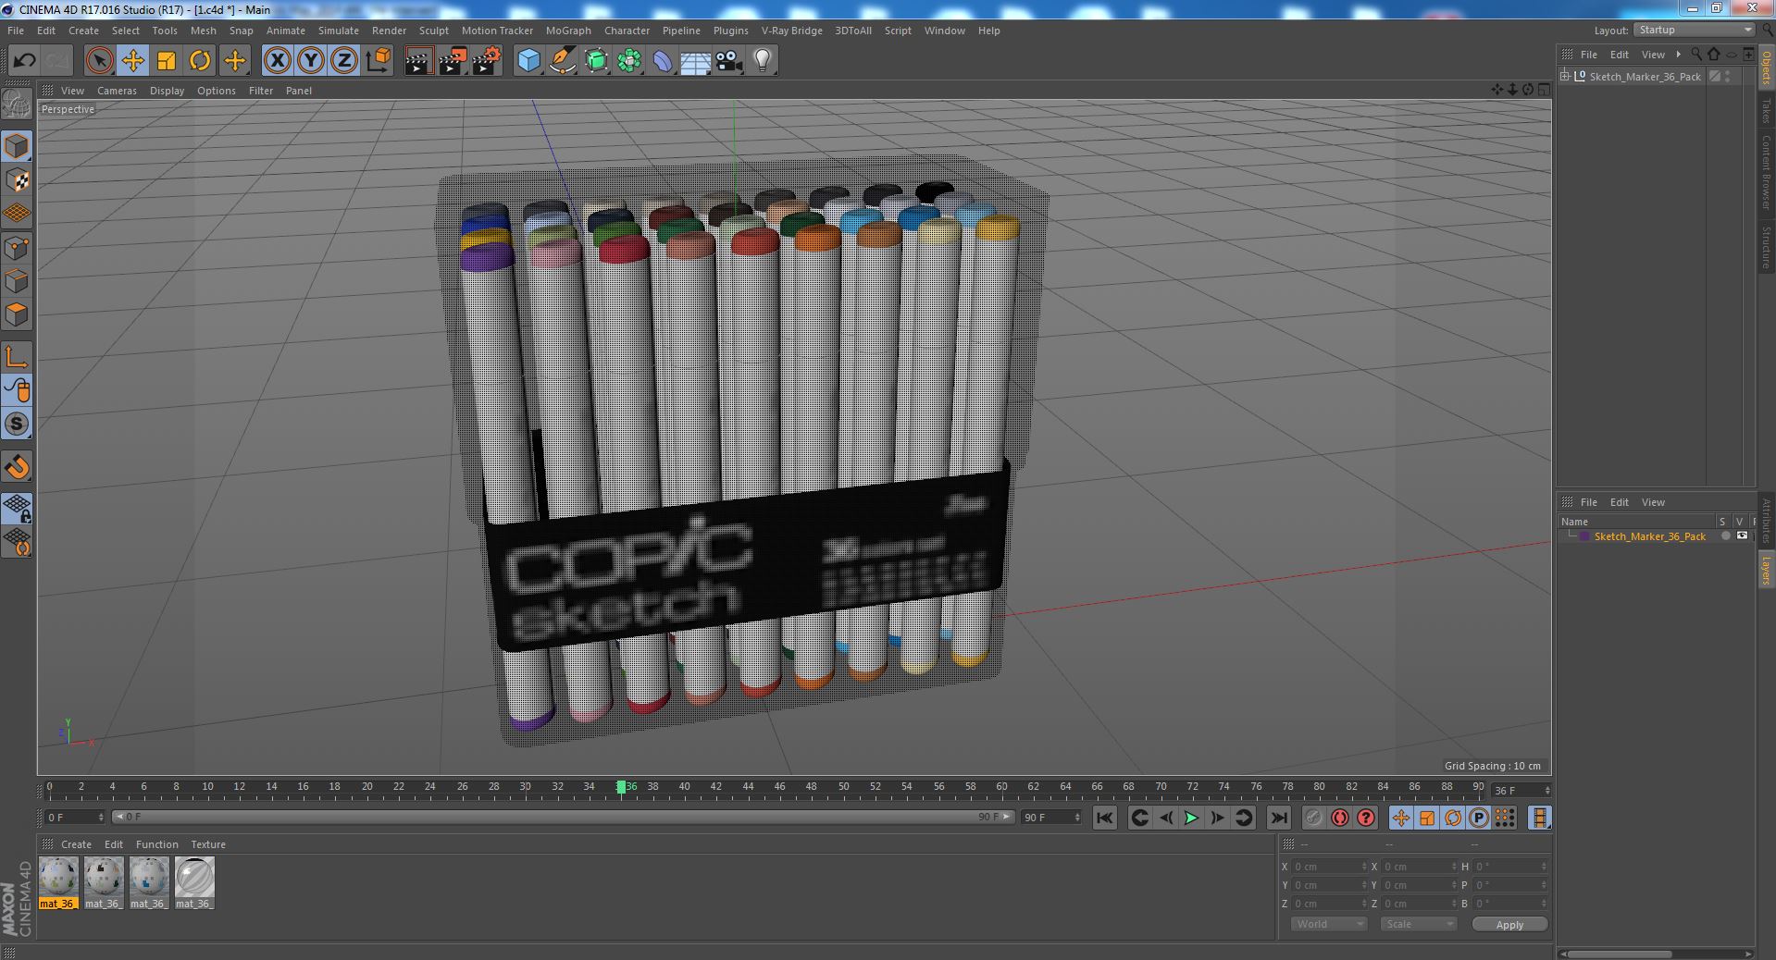
Task: Toggle Sketch_Marker_36_Pack layer visibility icon
Action: point(1742,536)
